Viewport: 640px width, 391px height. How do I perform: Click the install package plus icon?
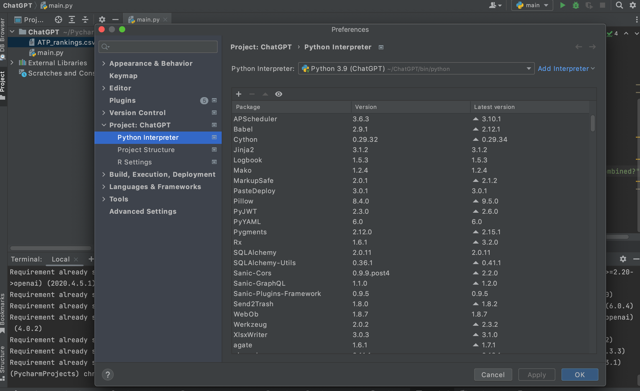point(238,94)
